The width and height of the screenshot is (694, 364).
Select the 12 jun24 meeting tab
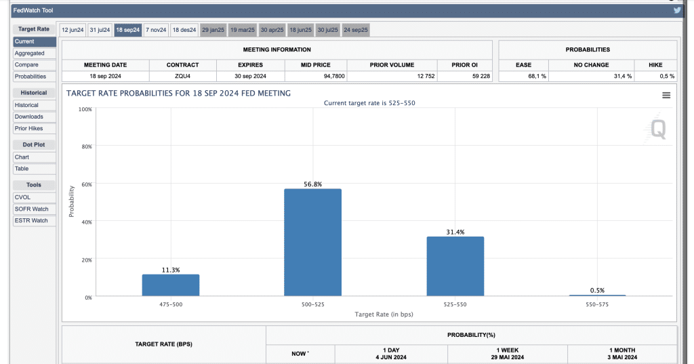click(73, 30)
